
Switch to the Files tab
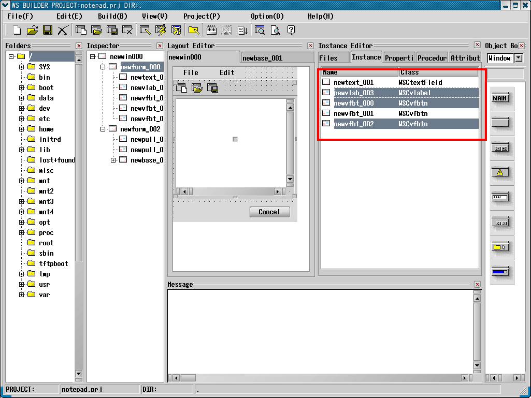(334, 58)
